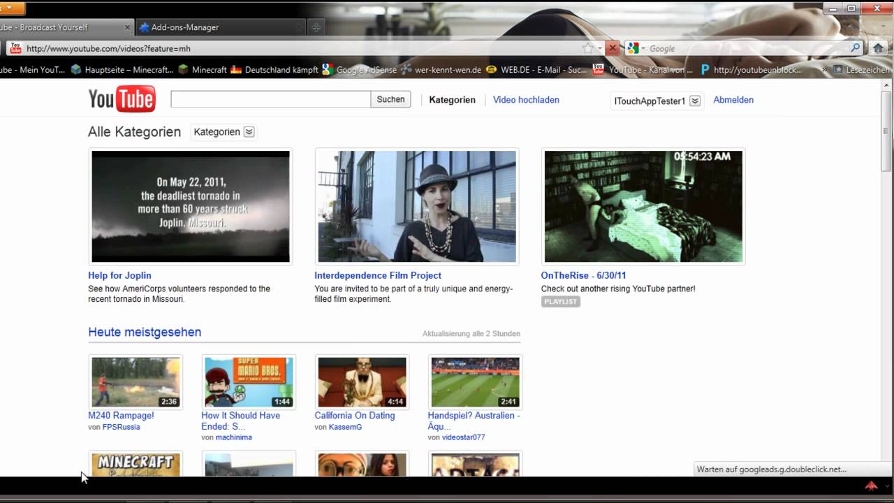Open the Minecraft video thumbnail in second row
The width and height of the screenshot is (894, 503).
[x=135, y=464]
